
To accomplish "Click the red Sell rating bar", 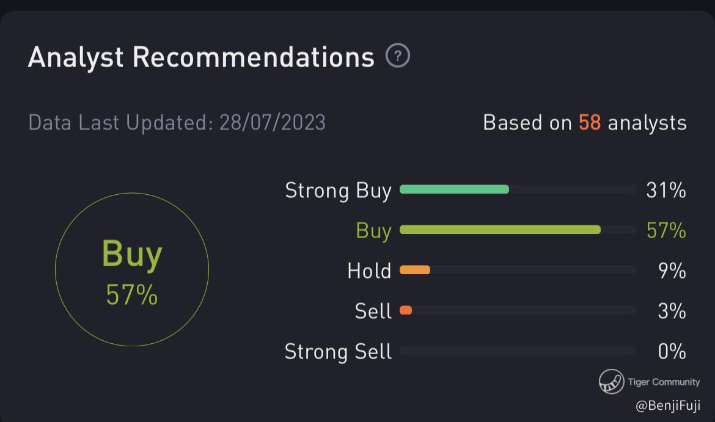I will click(x=406, y=310).
